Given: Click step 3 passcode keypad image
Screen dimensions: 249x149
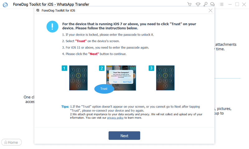Looking at the screenshot, I should coord(165,78).
